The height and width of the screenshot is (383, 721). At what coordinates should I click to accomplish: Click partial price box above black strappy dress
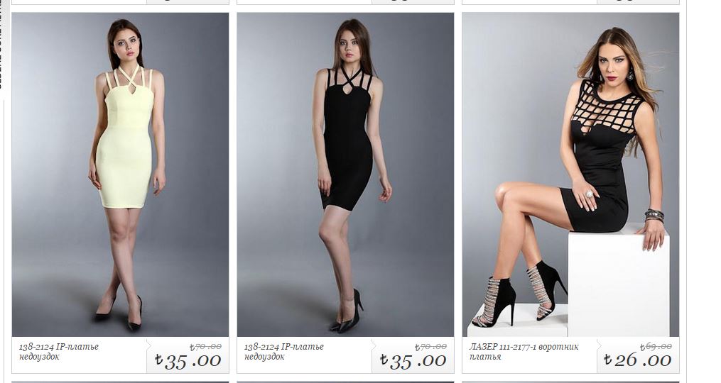click(x=413, y=2)
